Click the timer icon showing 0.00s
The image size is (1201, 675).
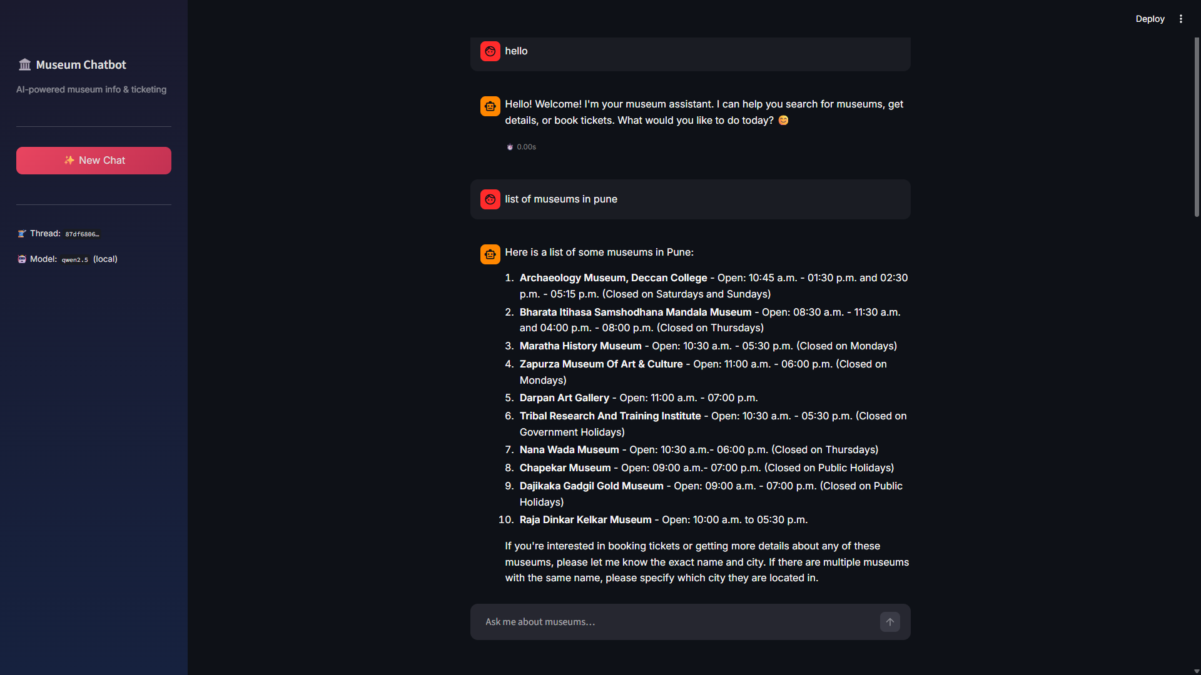pyautogui.click(x=510, y=147)
